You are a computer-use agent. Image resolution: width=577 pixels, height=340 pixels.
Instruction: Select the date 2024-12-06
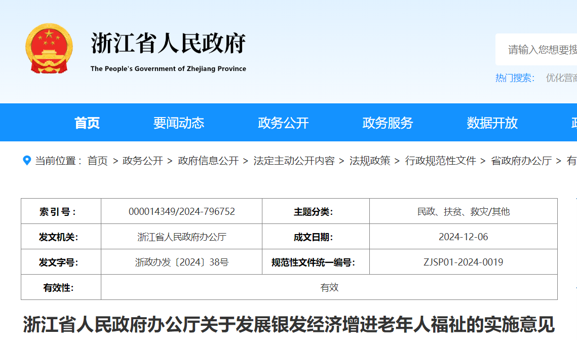point(464,237)
